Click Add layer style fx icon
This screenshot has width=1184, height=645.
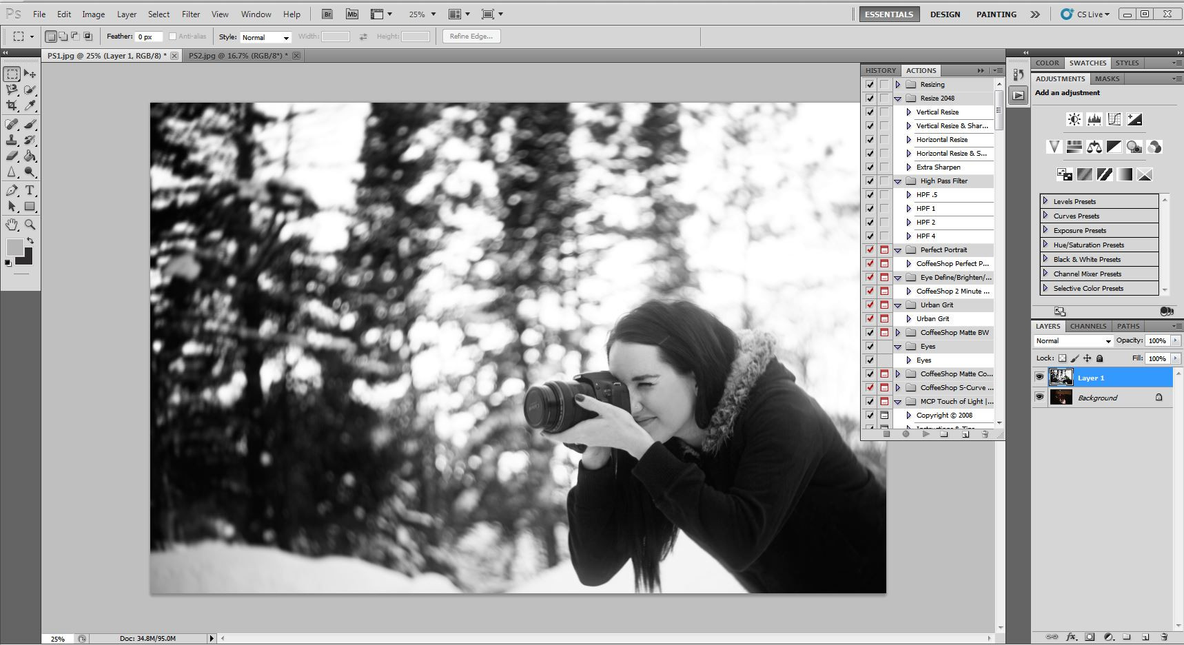click(x=1071, y=637)
